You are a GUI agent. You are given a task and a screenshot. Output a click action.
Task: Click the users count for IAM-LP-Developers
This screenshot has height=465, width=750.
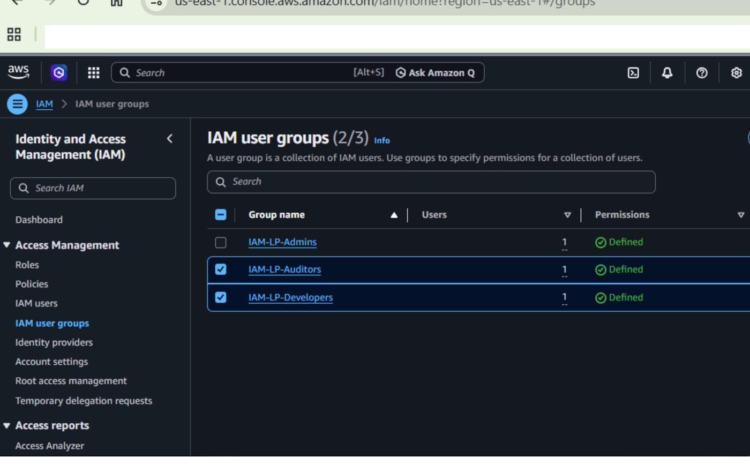click(x=565, y=298)
